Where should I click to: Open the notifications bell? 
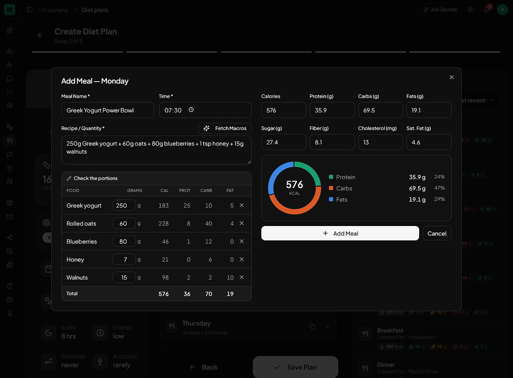(487, 10)
